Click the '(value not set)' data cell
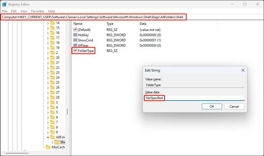 150,30
